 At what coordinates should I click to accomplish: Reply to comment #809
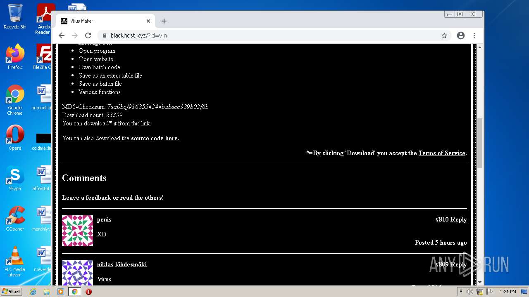(x=458, y=264)
